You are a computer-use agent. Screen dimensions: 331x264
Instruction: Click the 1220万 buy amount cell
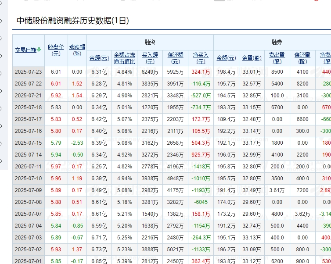(150, 107)
